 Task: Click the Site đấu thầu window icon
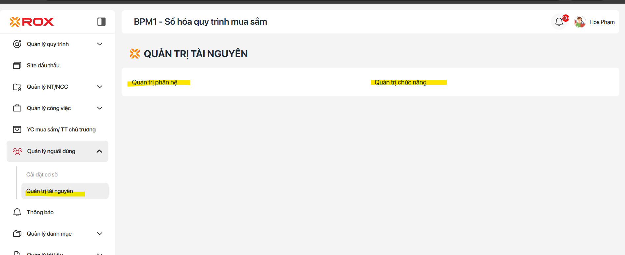pyautogui.click(x=17, y=65)
